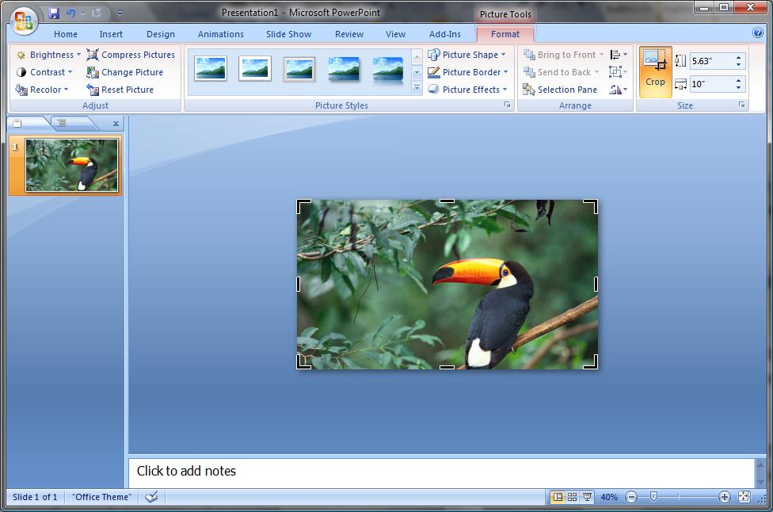Open the Review tab
Viewport: 773px width, 512px height.
coord(349,34)
